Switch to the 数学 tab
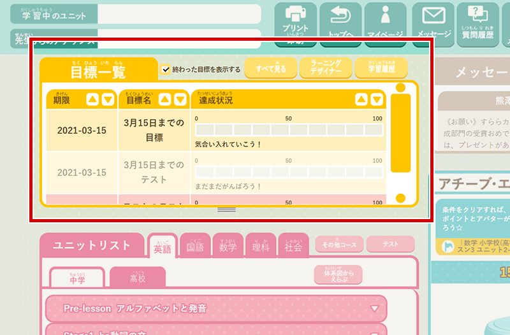The image size is (510, 335). [228, 246]
